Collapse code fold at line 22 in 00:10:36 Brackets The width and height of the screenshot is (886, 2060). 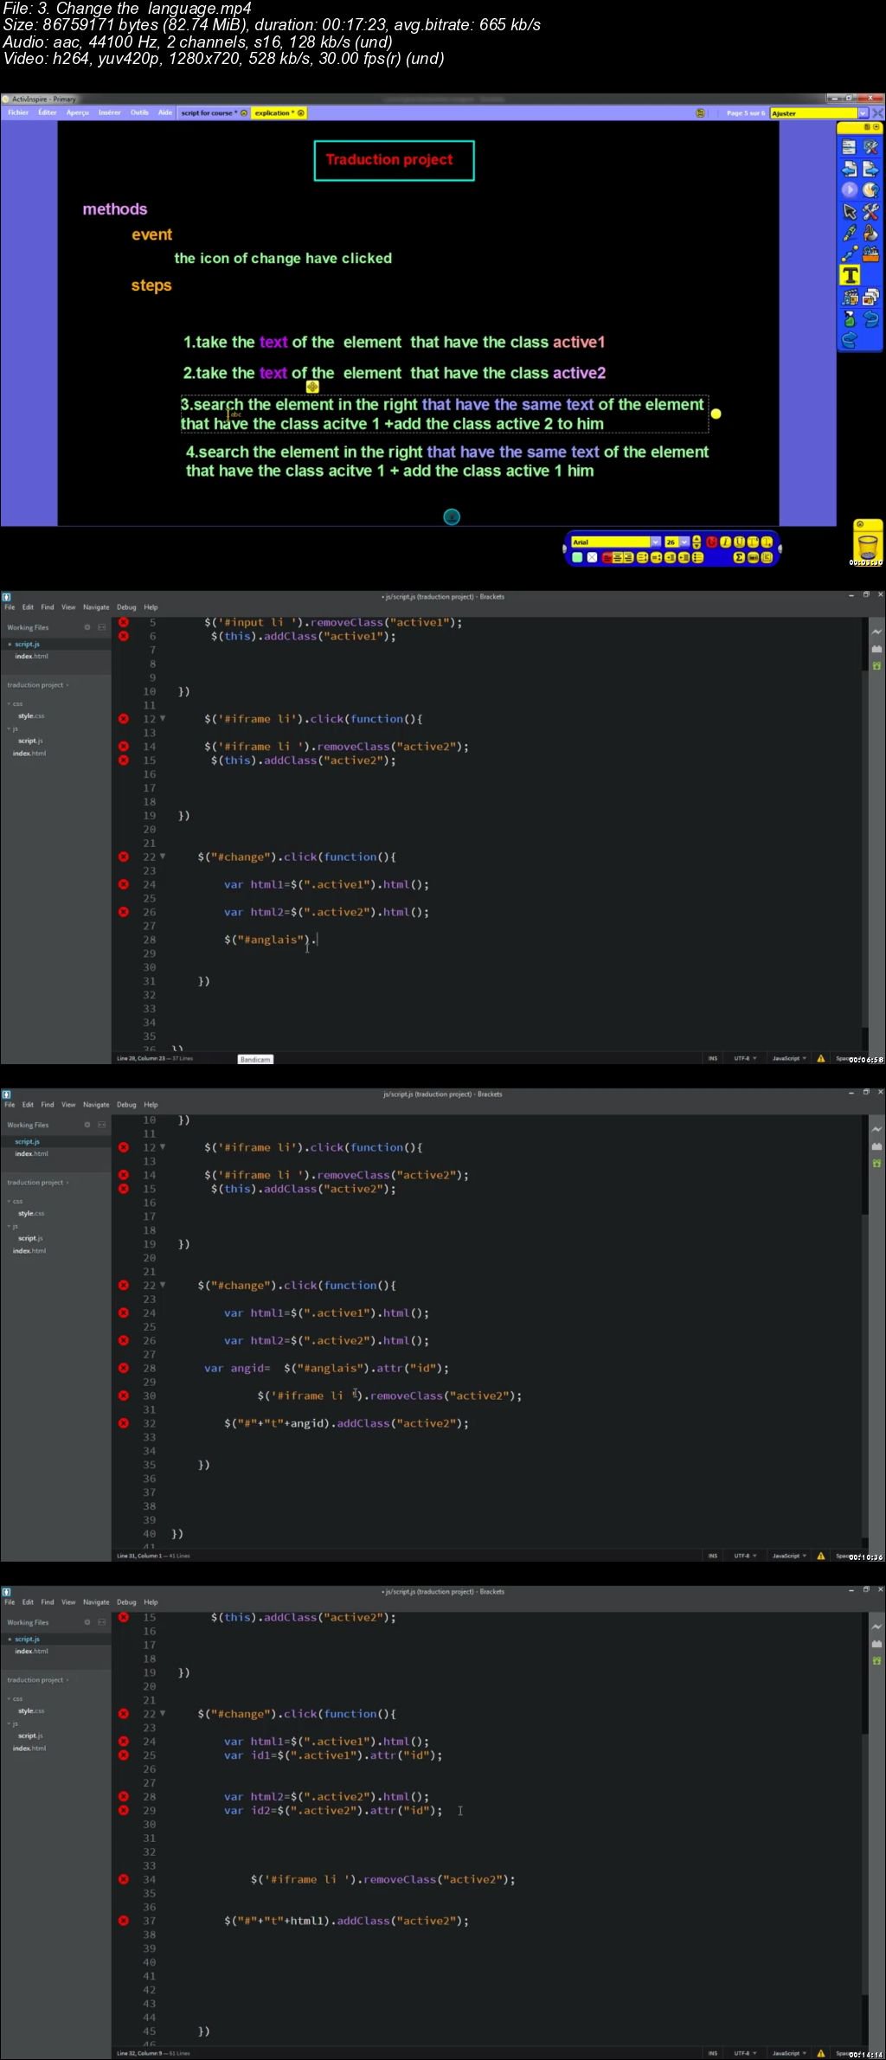[x=163, y=1286]
